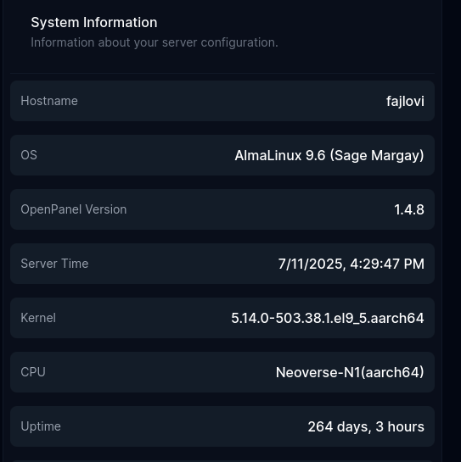Viewport: 461px width, 462px height.
Task: Click the divider line under the header
Action: tap(222, 73)
